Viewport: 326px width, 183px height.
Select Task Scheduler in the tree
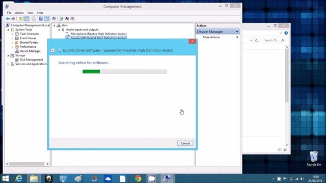click(x=30, y=34)
